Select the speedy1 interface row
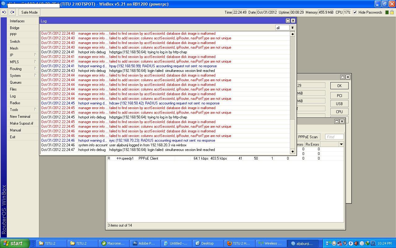 (x=225, y=158)
